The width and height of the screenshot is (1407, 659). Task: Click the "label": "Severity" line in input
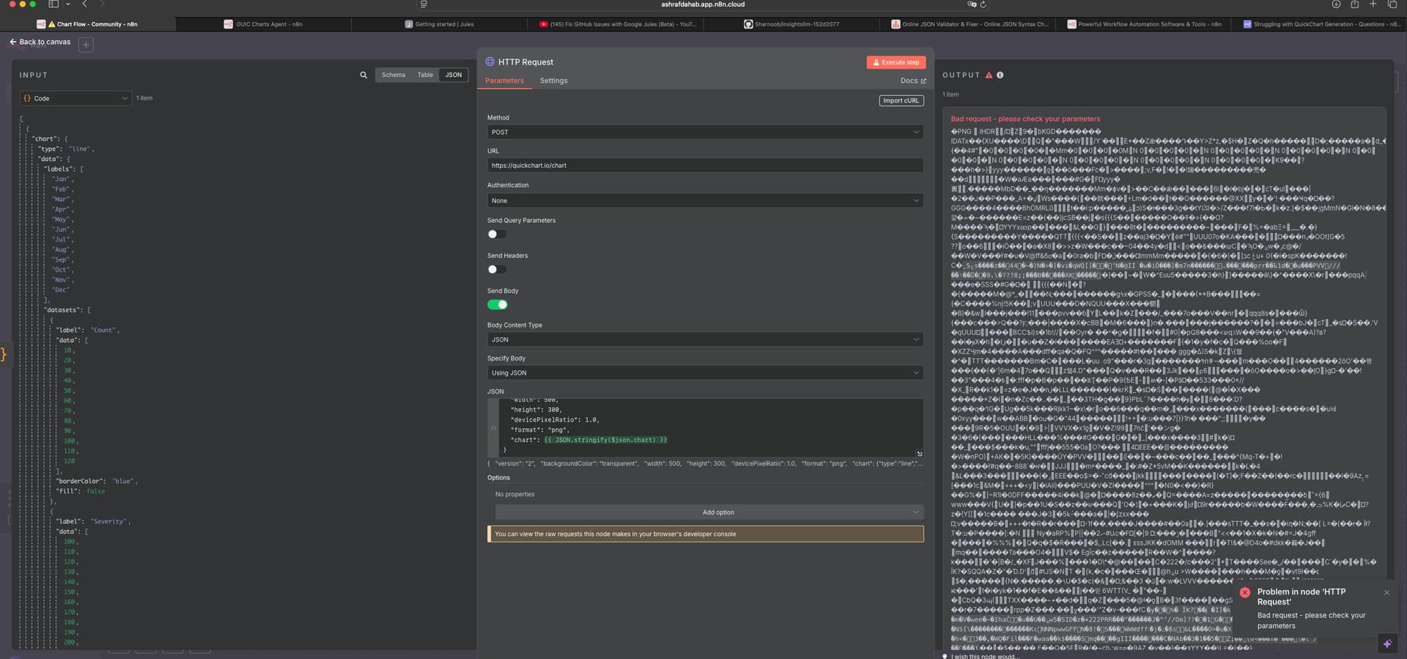click(93, 521)
